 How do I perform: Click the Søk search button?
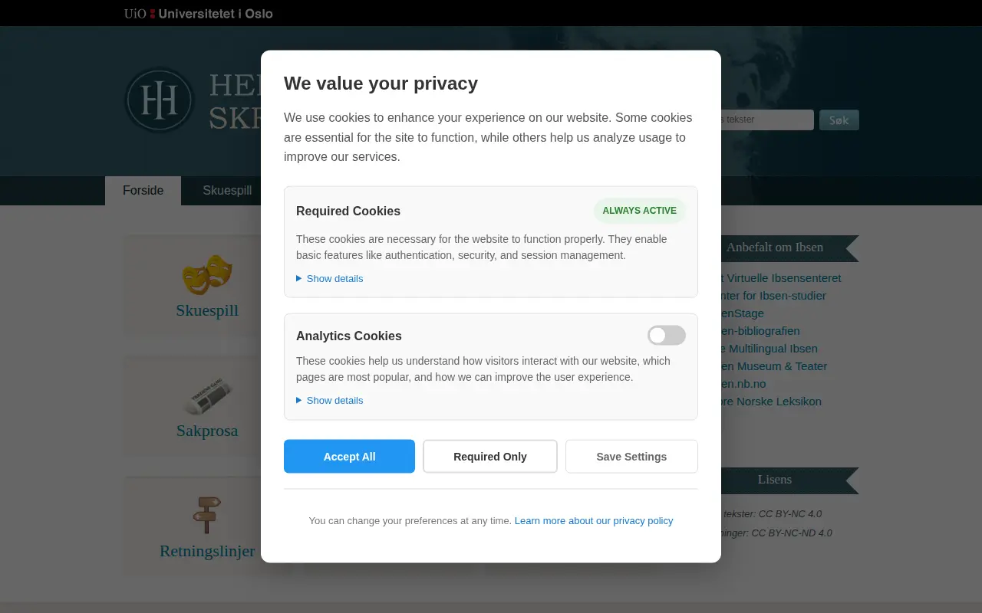(839, 120)
